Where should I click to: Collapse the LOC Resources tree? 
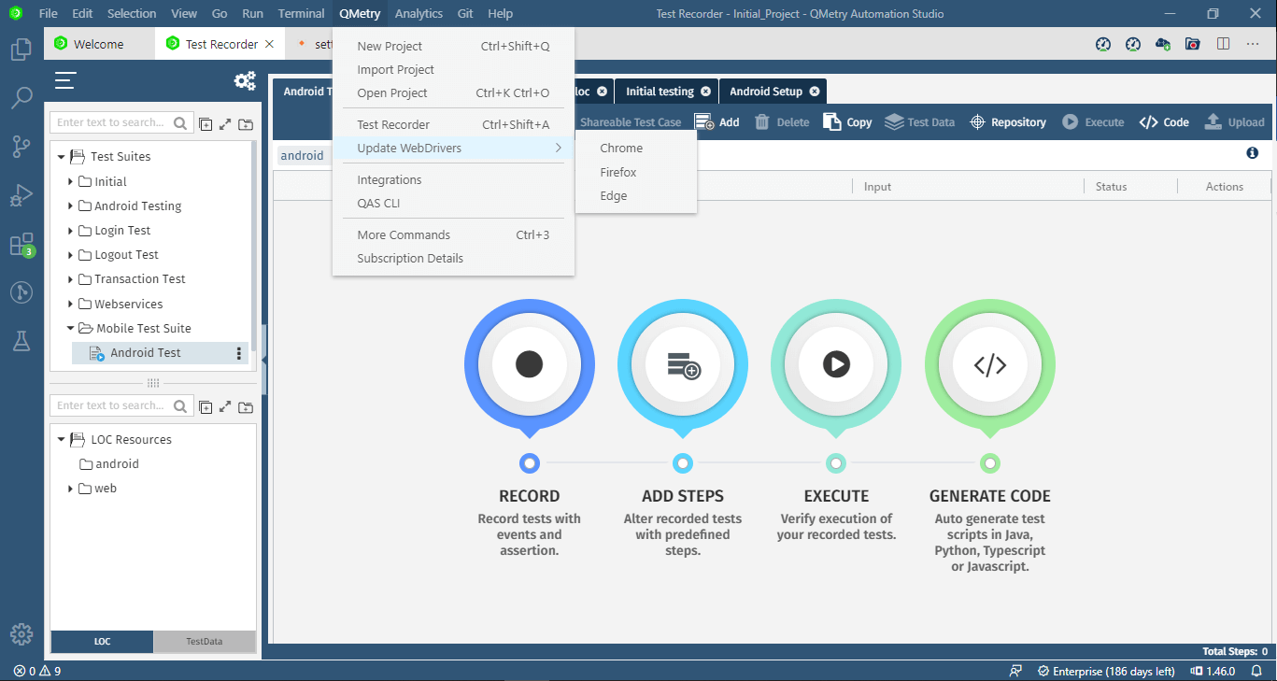[62, 439]
